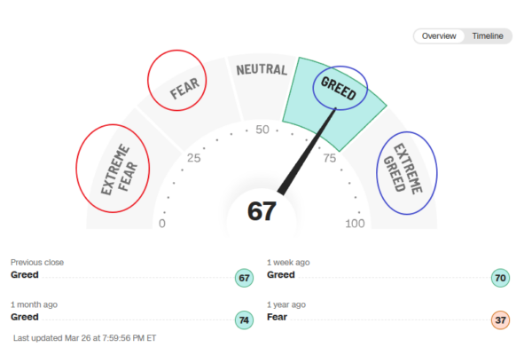Click the Last updated timestamp text
The image size is (532, 355).
pyautogui.click(x=84, y=338)
